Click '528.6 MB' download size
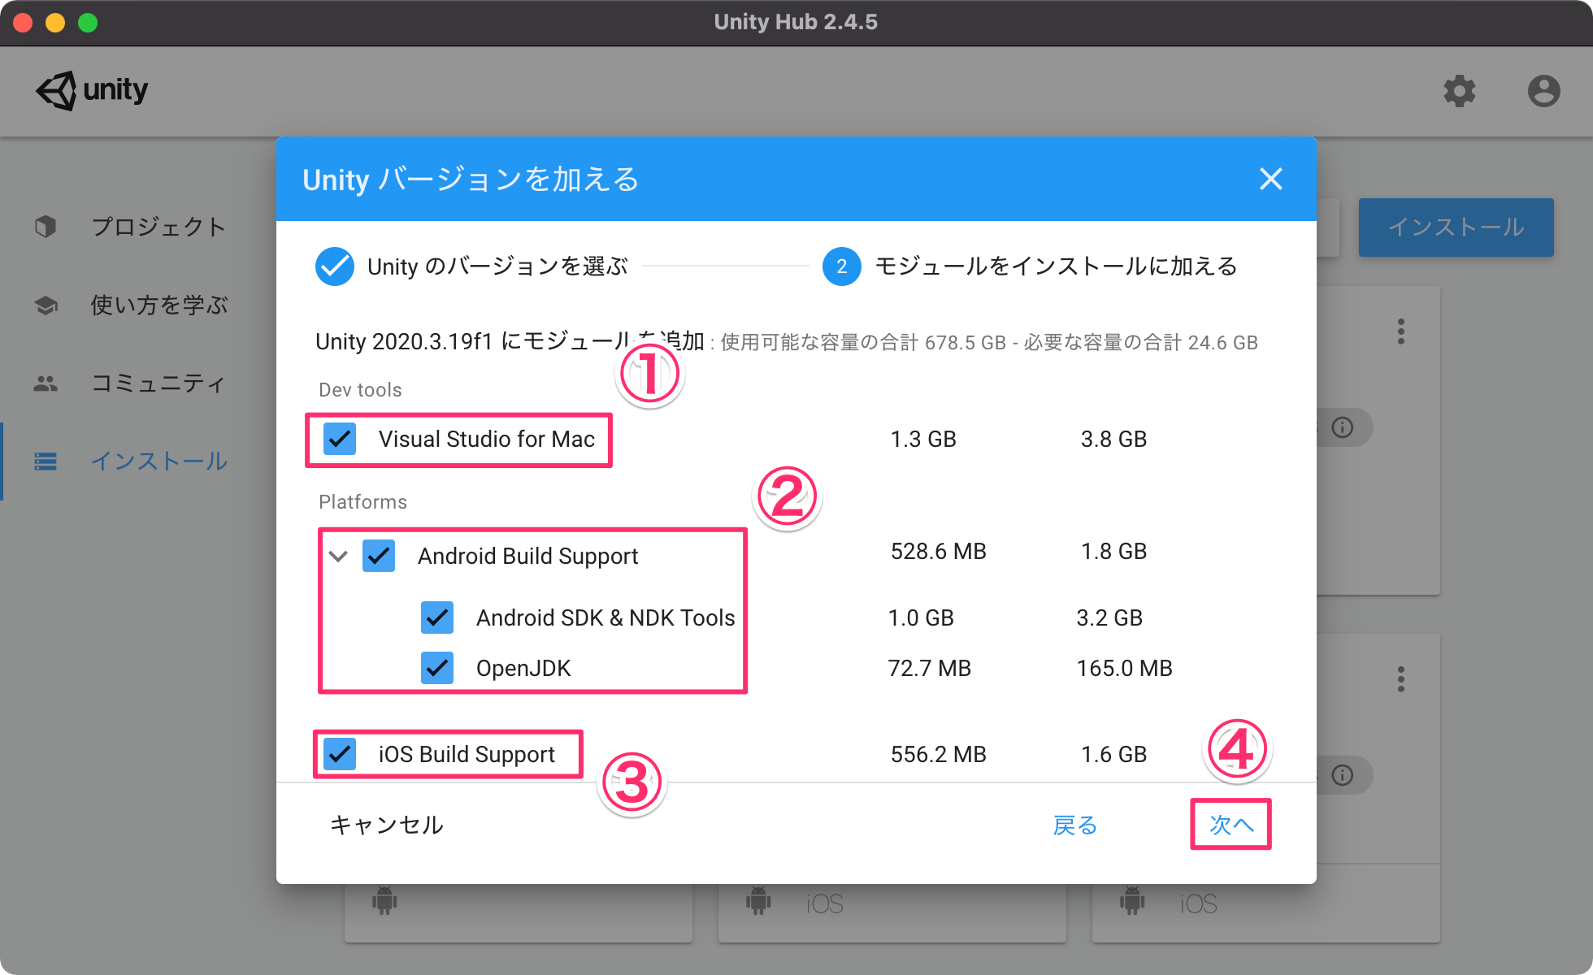 [939, 551]
